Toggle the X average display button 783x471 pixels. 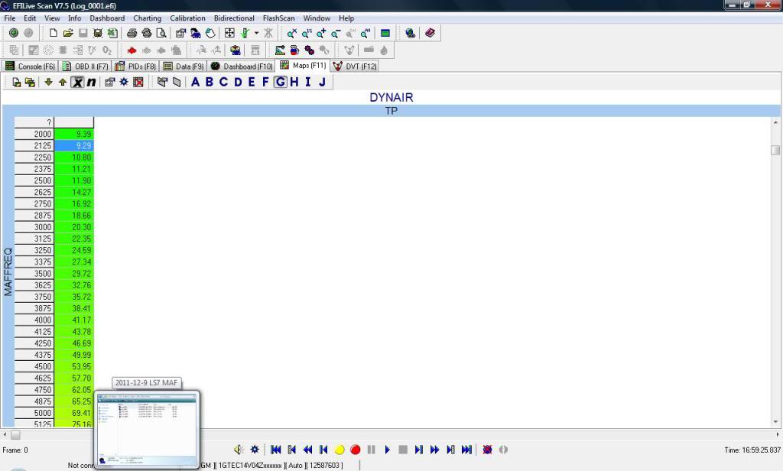pyautogui.click(x=77, y=82)
